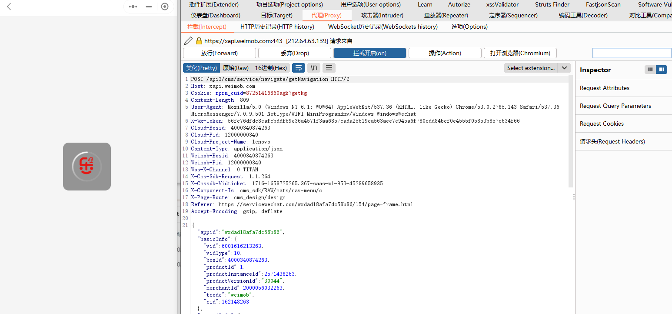Viewport: 672px width, 314px height.
Task: Click the Host: xapi.weimob.com header line
Action: pos(223,86)
